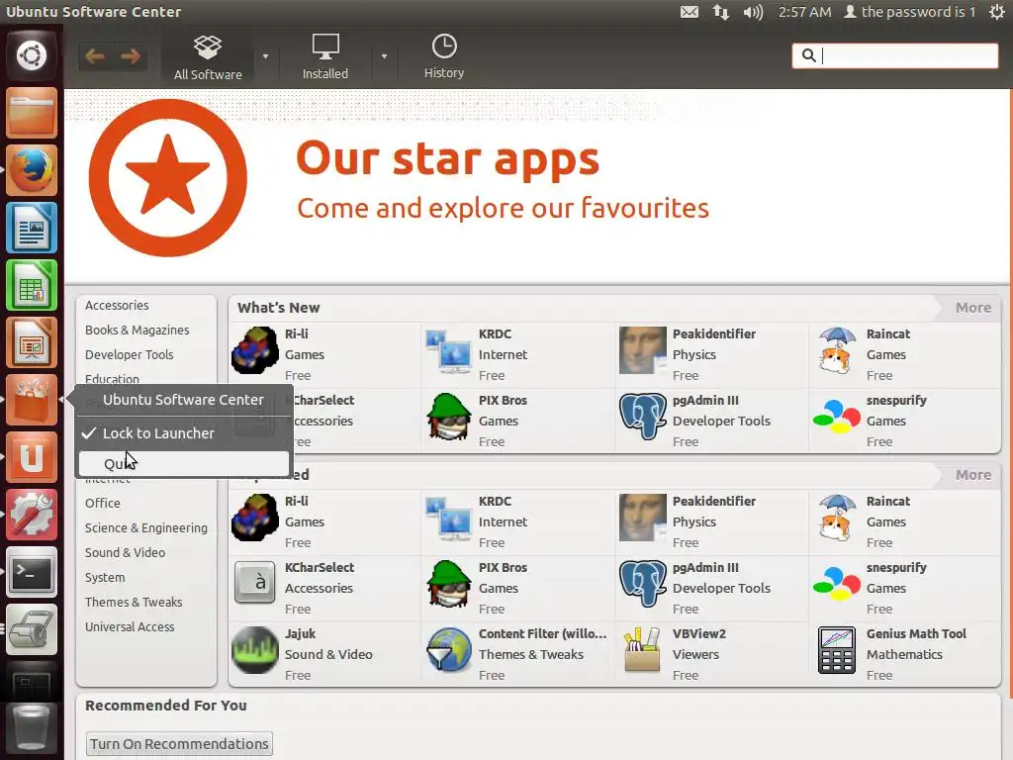Select Ubuntu Software Center menu header

(x=184, y=400)
